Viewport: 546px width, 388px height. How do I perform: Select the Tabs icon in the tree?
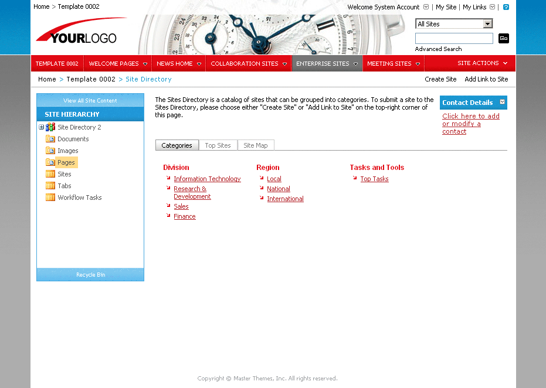point(50,186)
